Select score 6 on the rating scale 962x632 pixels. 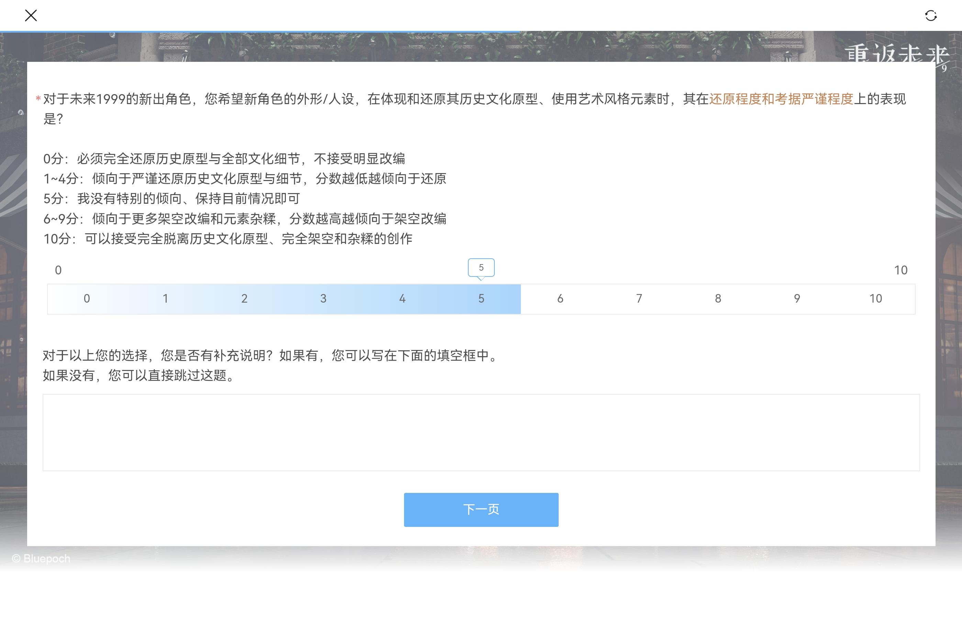click(x=560, y=298)
